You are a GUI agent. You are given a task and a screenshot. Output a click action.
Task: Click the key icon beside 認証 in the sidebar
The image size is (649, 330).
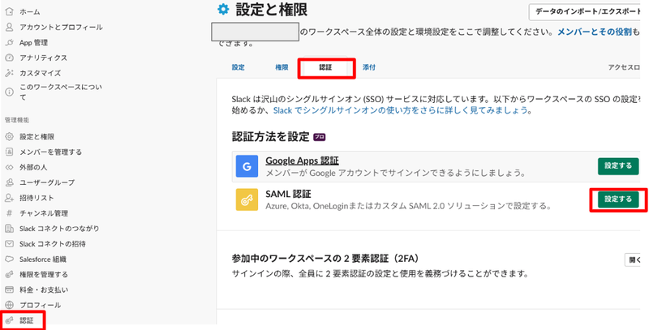click(x=9, y=320)
